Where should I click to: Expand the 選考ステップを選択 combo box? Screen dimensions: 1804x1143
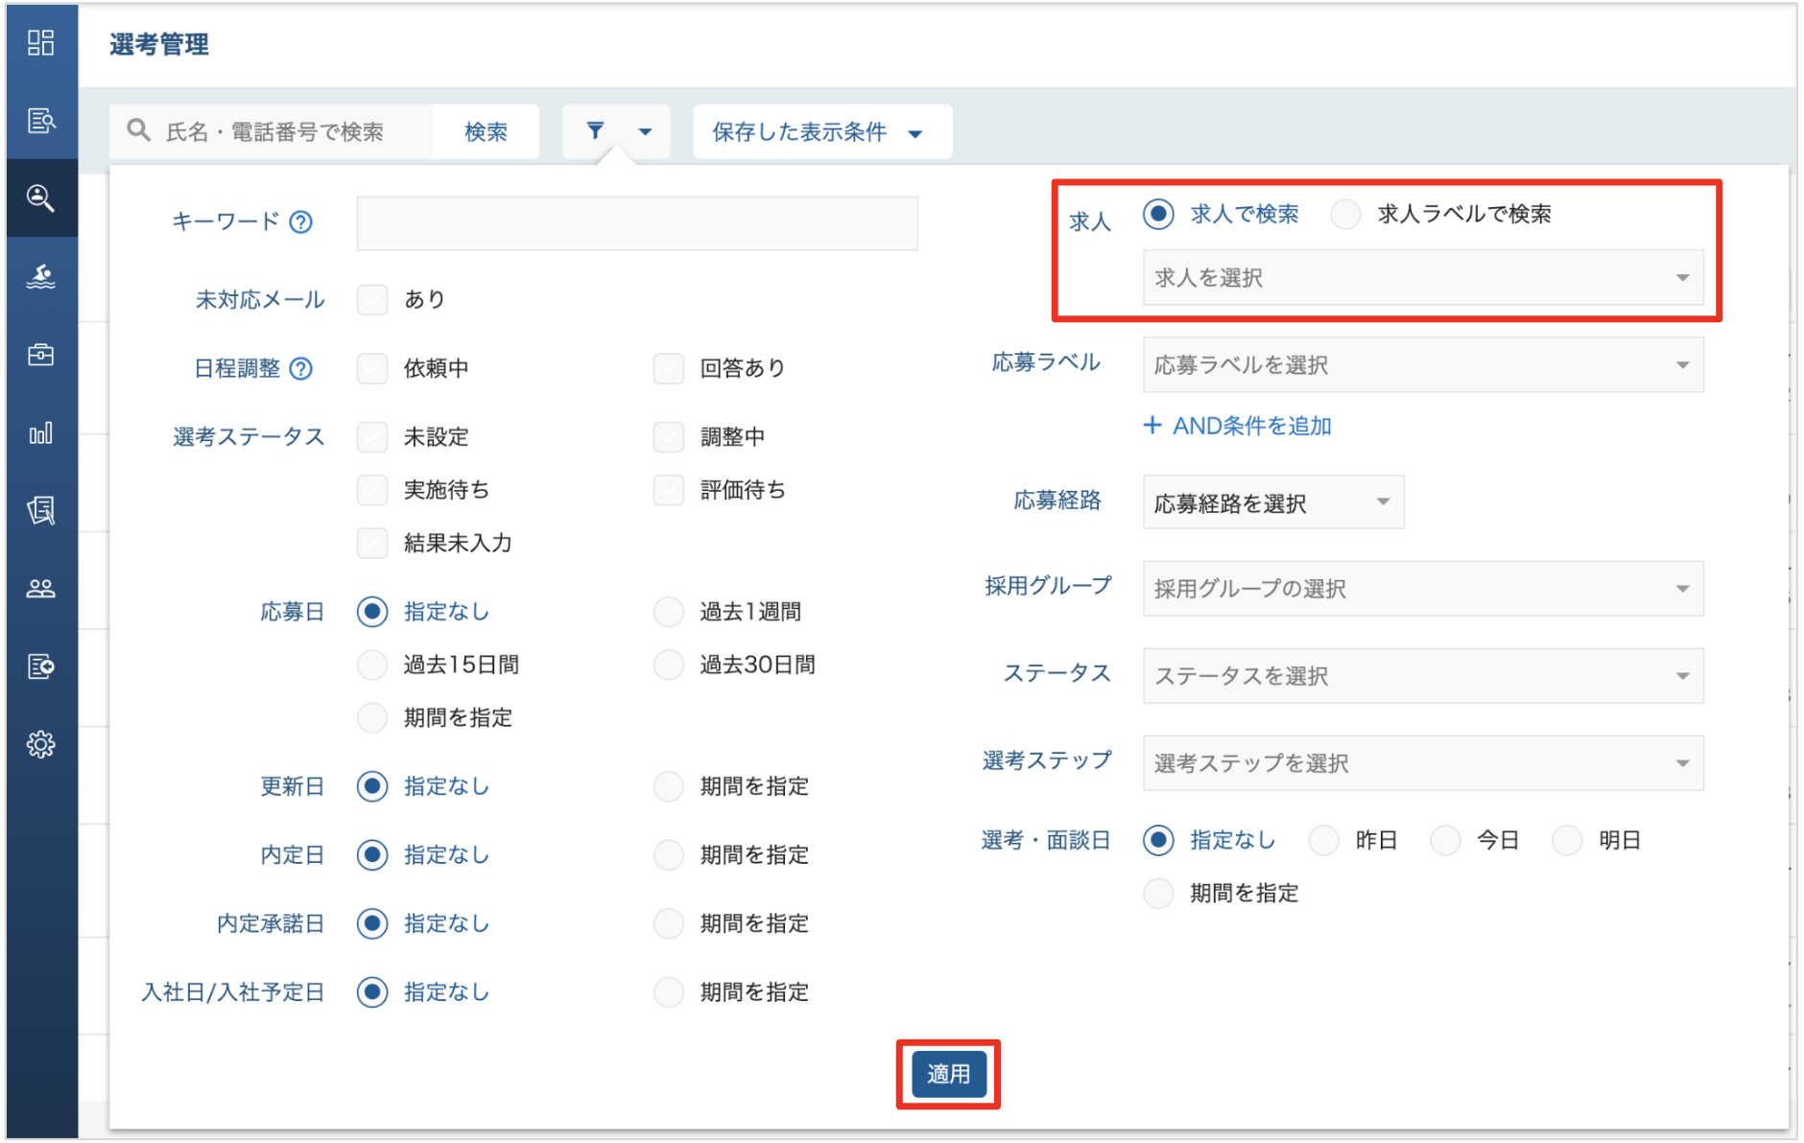point(1423,763)
